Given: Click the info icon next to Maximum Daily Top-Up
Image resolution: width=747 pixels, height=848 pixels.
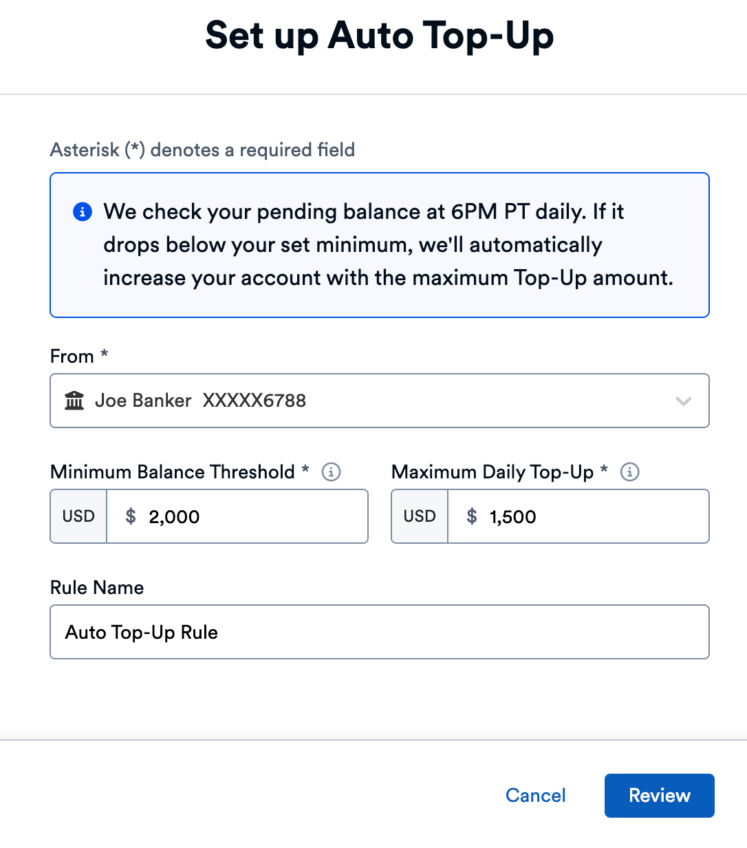Looking at the screenshot, I should click(x=630, y=472).
